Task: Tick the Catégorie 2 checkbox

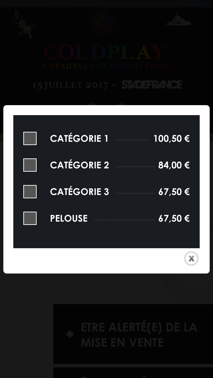Action: click(30, 165)
